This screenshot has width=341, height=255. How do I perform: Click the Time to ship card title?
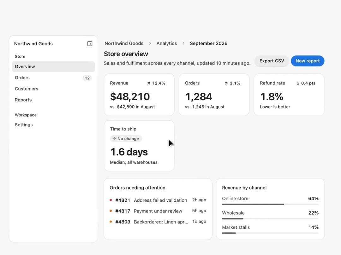coord(123,129)
